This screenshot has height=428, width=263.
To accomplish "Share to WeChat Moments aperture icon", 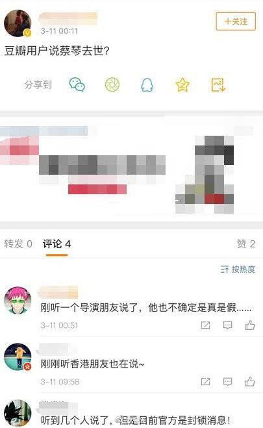I will 112,84.
